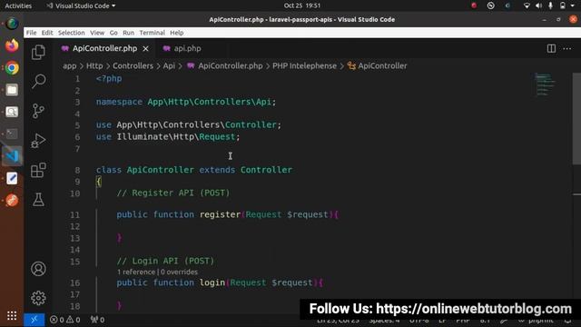Open the Run menu
This screenshot has height=327, width=581.
pyautogui.click(x=128, y=33)
